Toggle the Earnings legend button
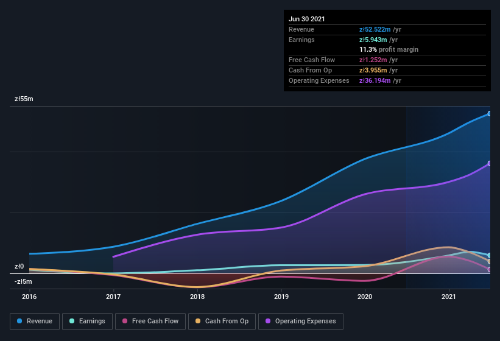The image size is (500, 341). tap(87, 322)
